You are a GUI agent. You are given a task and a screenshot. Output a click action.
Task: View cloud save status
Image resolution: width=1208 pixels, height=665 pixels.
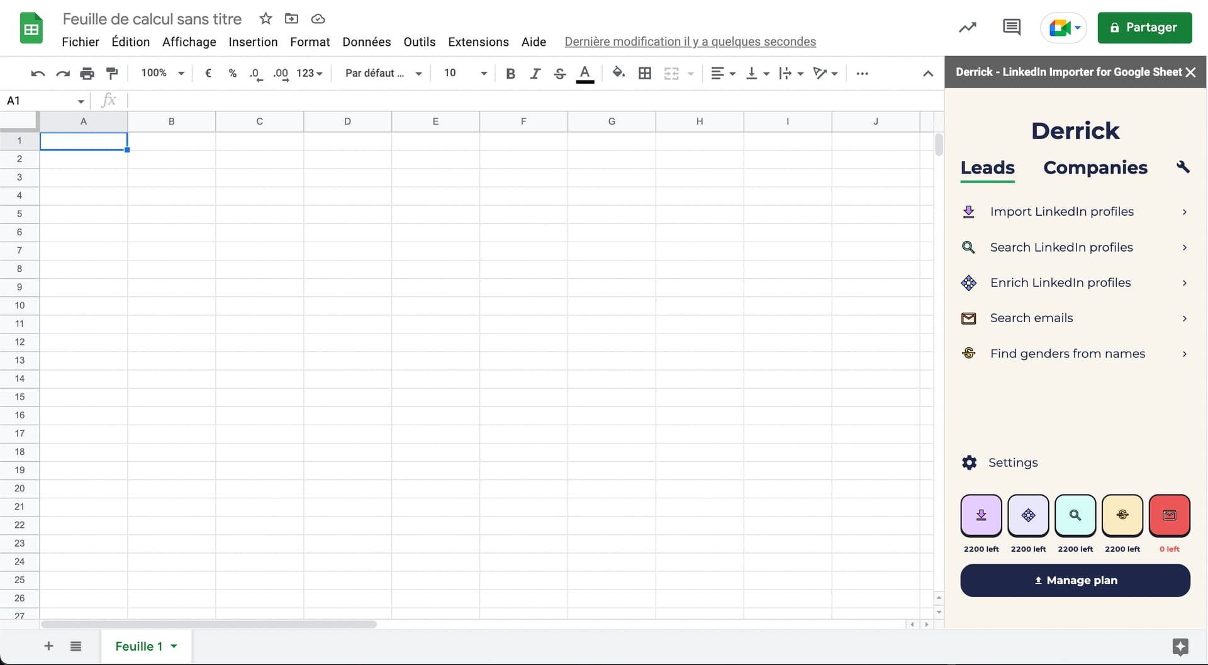pyautogui.click(x=318, y=19)
